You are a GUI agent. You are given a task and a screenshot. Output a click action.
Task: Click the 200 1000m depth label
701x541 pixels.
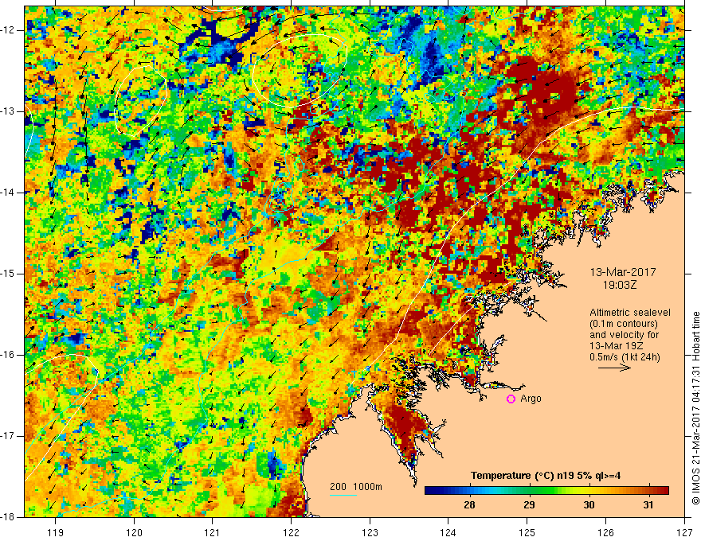(x=356, y=486)
